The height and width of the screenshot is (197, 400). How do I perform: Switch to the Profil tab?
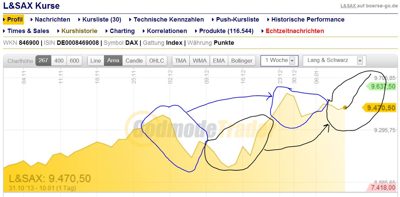point(14,20)
